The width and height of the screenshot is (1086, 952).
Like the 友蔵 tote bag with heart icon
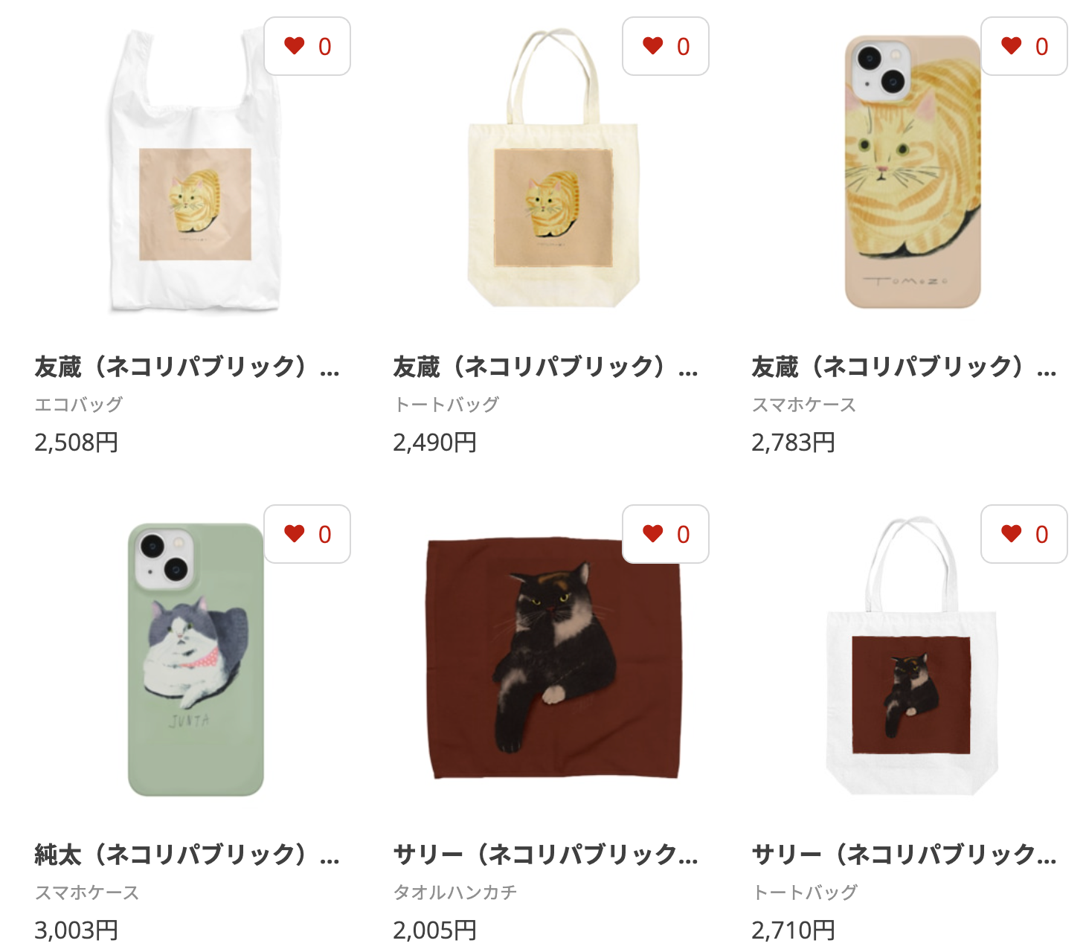(666, 46)
